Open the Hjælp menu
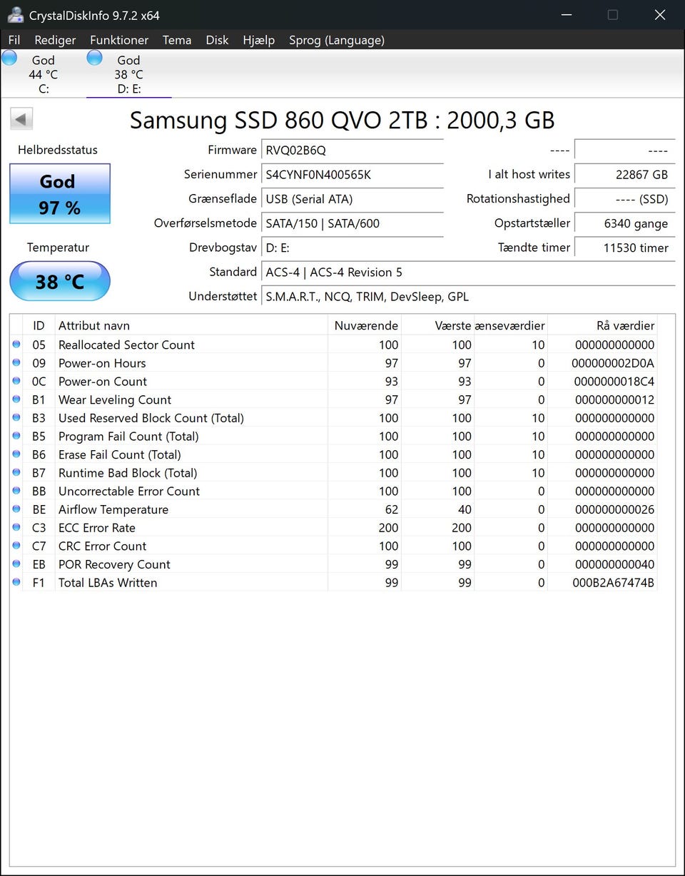This screenshot has width=685, height=876. click(x=258, y=40)
